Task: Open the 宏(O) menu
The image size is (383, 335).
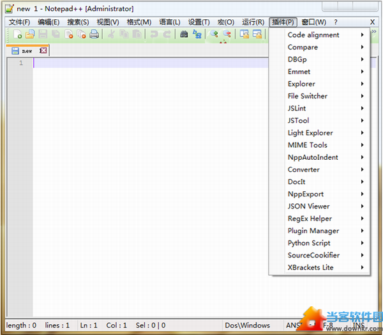Action: coord(226,22)
